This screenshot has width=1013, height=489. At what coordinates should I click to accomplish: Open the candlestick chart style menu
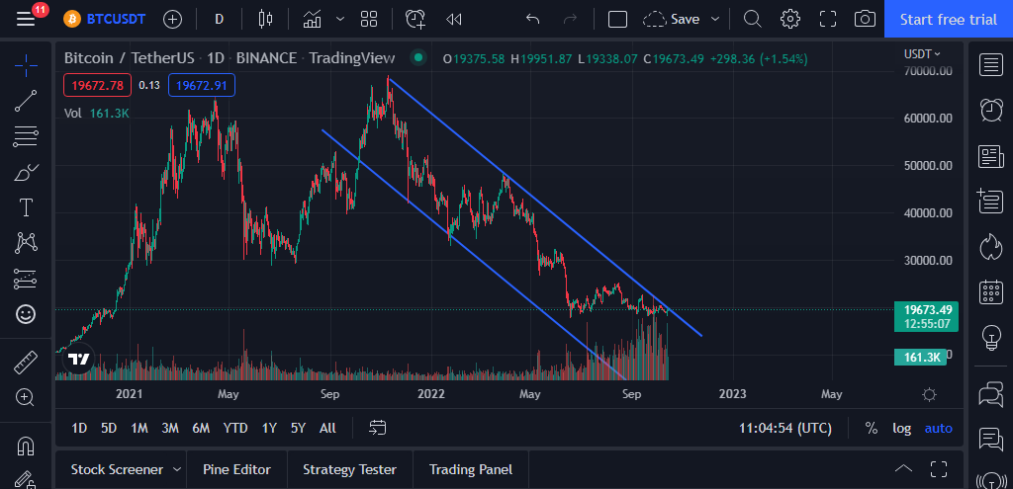(265, 19)
